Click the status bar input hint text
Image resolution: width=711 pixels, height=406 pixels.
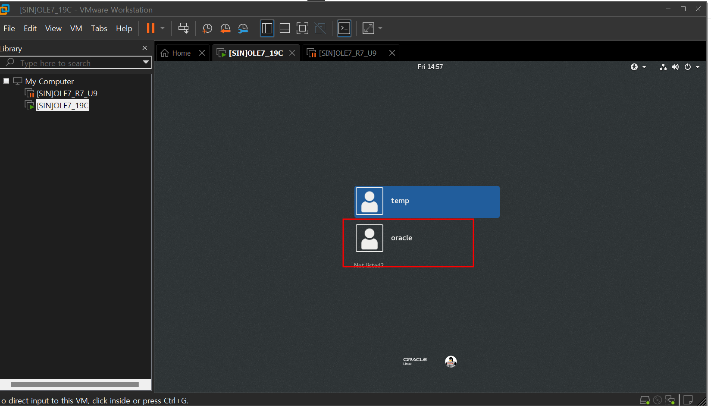(94, 401)
